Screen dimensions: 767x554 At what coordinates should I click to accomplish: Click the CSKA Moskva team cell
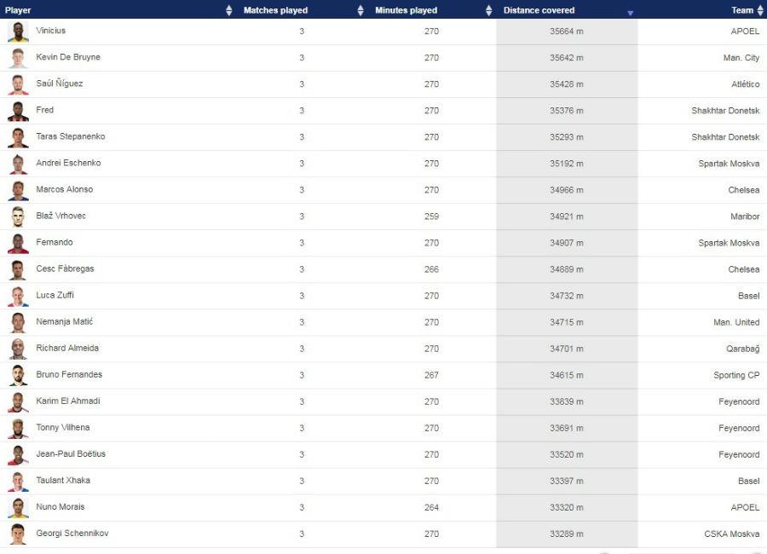(x=732, y=534)
